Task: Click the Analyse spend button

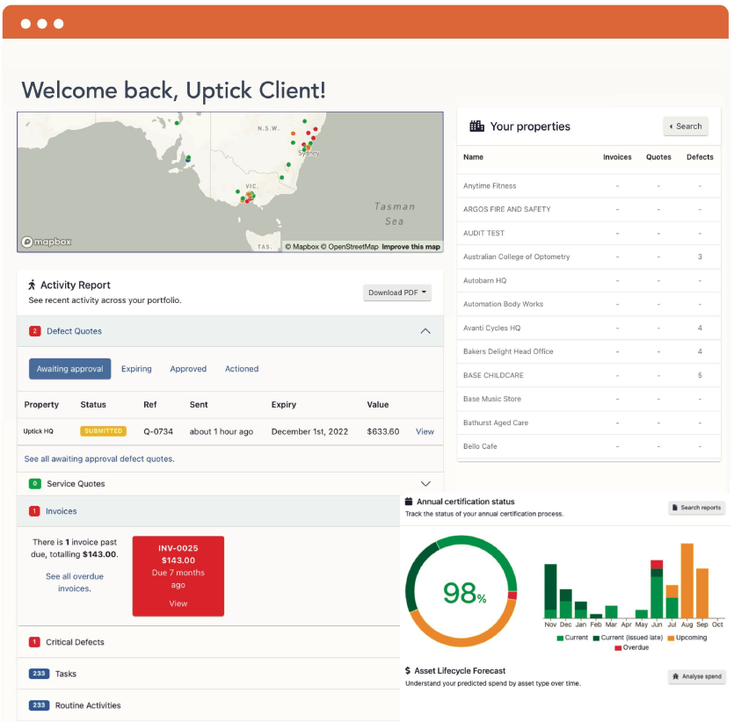Action: coord(696,676)
